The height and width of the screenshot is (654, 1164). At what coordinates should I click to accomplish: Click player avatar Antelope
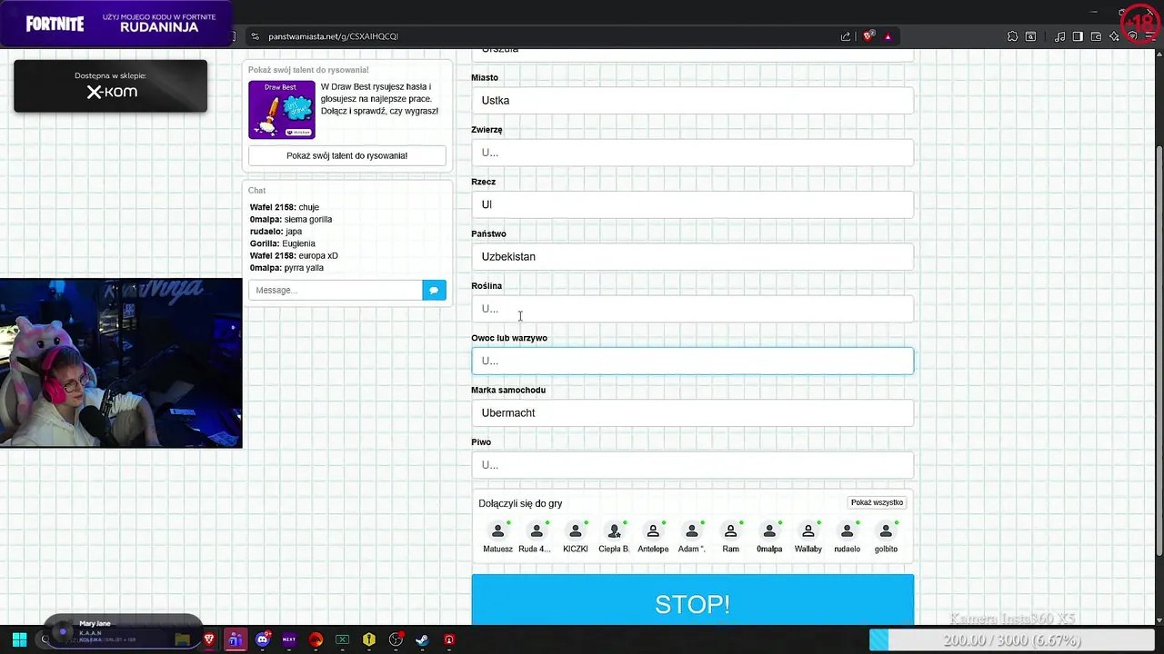click(x=653, y=531)
